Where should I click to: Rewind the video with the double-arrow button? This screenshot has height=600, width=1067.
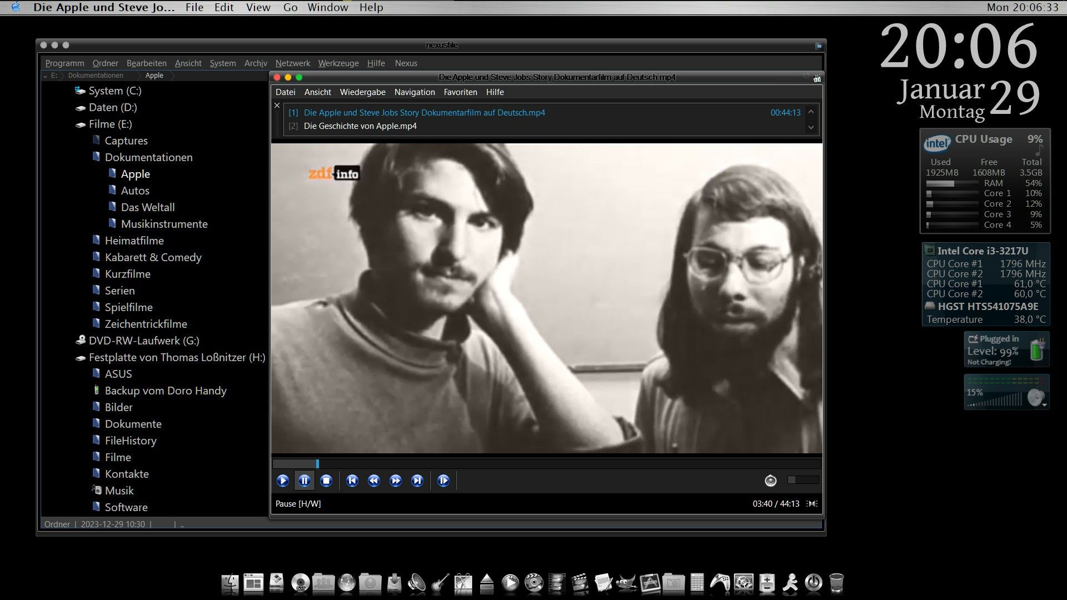click(374, 481)
